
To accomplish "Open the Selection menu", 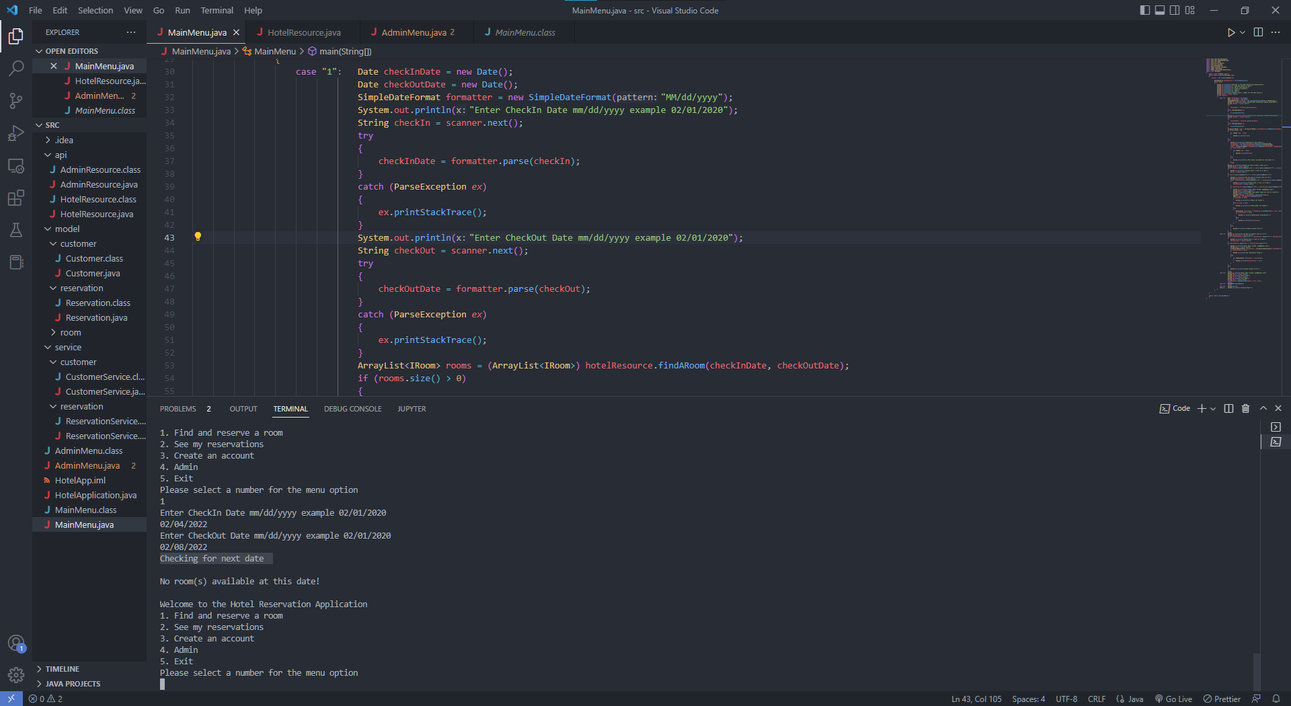I will pyautogui.click(x=95, y=10).
